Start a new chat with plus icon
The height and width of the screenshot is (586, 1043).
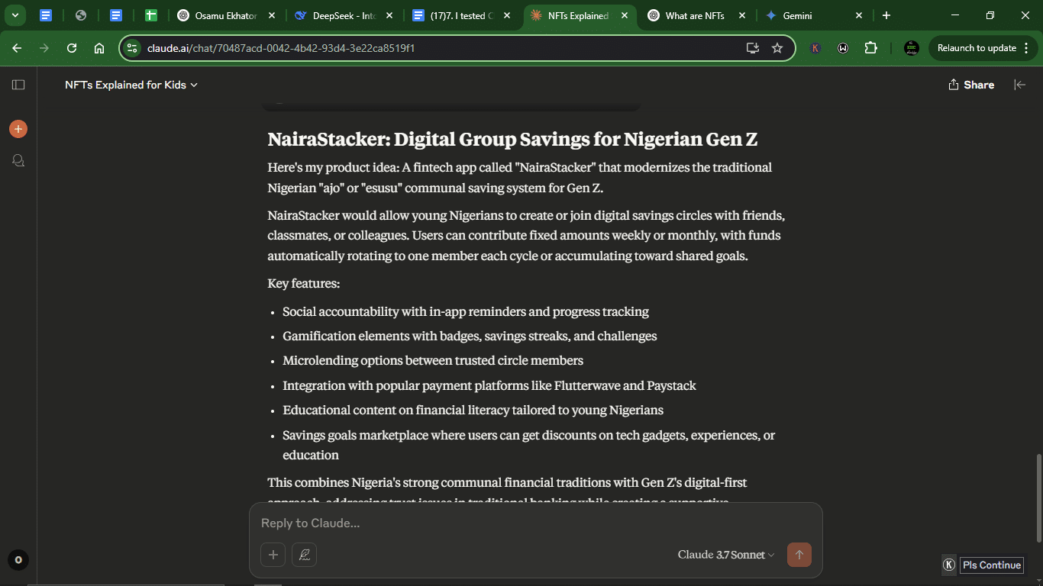click(x=18, y=129)
